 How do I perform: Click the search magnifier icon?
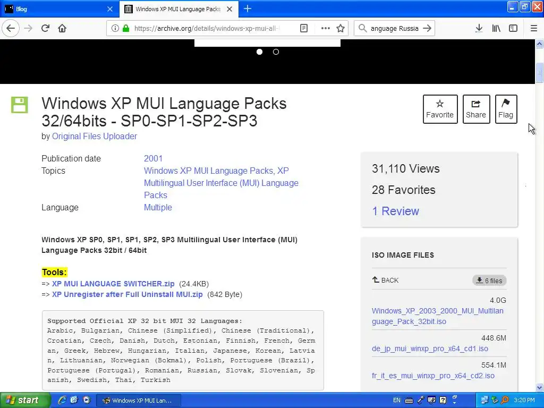tap(362, 29)
